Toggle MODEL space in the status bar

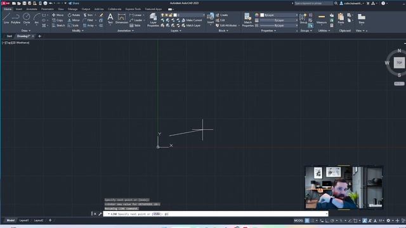(299, 220)
